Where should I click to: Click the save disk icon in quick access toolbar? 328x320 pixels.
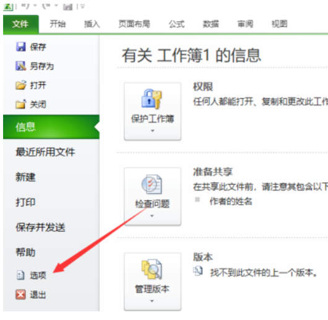(x=68, y=6)
